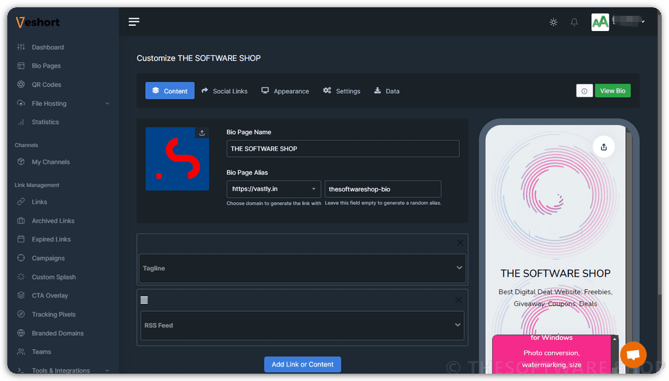Open Statistics page
The image size is (669, 381).
coord(45,122)
